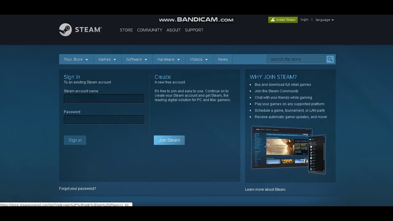This screenshot has width=393, height=221.
Task: Click the Steam client preview image
Action: (289, 150)
